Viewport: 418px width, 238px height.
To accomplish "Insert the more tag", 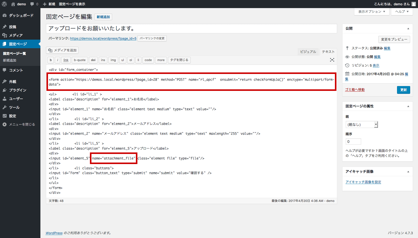I will point(161,60).
